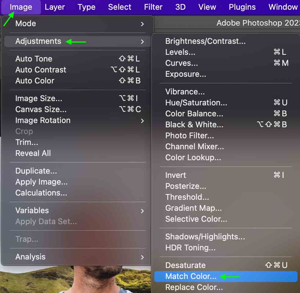Image resolution: width=300 pixels, height=293 pixels.
Task: Open Selective Color adjustment
Action: tap(226, 219)
